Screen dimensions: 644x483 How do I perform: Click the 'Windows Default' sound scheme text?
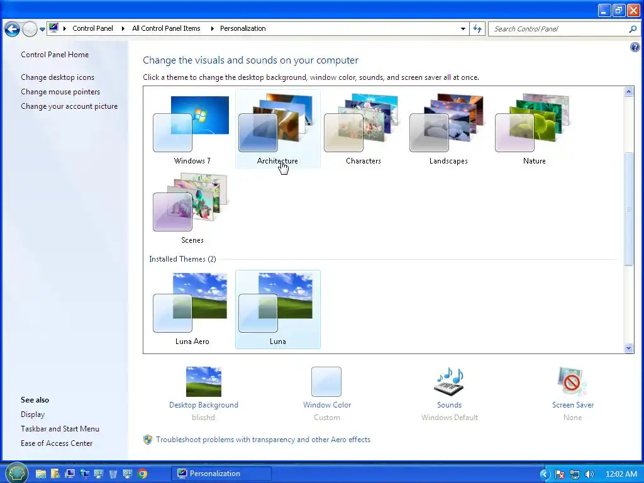449,418
